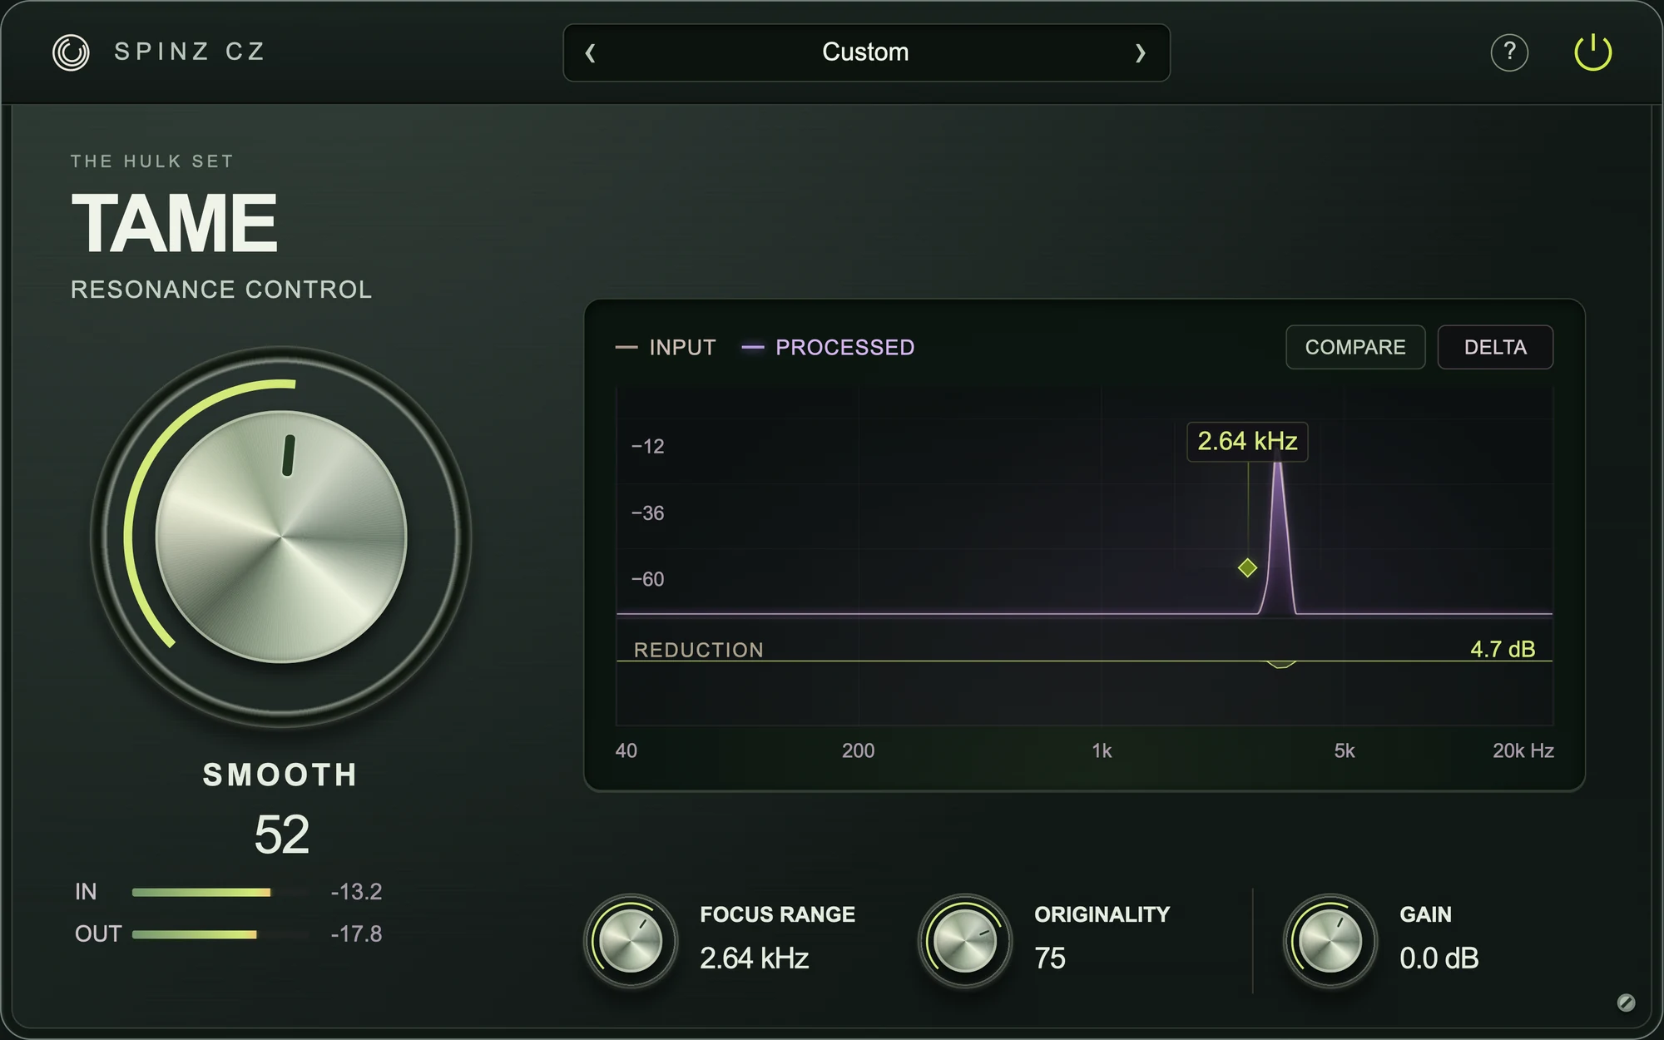The image size is (1664, 1040).
Task: Enable the DELTA button
Action: tap(1495, 347)
